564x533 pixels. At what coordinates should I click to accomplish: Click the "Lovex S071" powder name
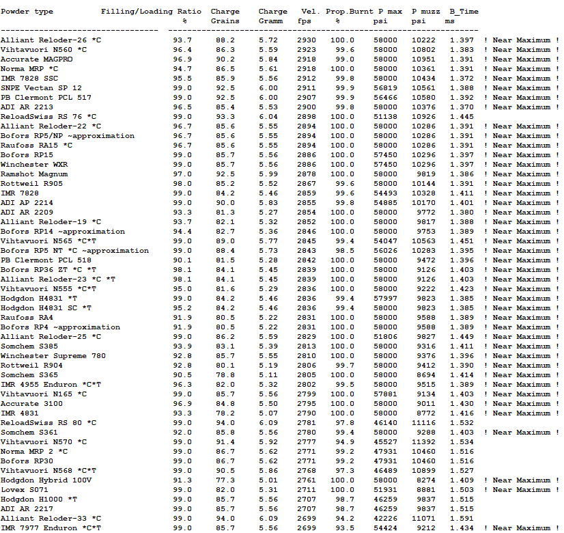25,490
